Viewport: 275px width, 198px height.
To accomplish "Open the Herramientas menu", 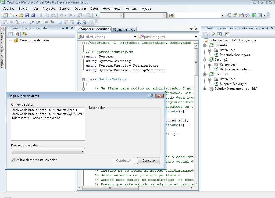I will (x=112, y=9).
